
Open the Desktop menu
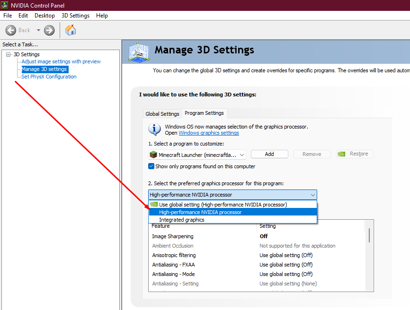(x=45, y=16)
